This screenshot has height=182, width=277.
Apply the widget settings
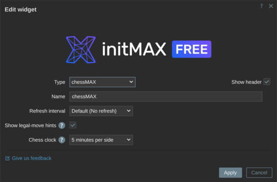[231, 172]
